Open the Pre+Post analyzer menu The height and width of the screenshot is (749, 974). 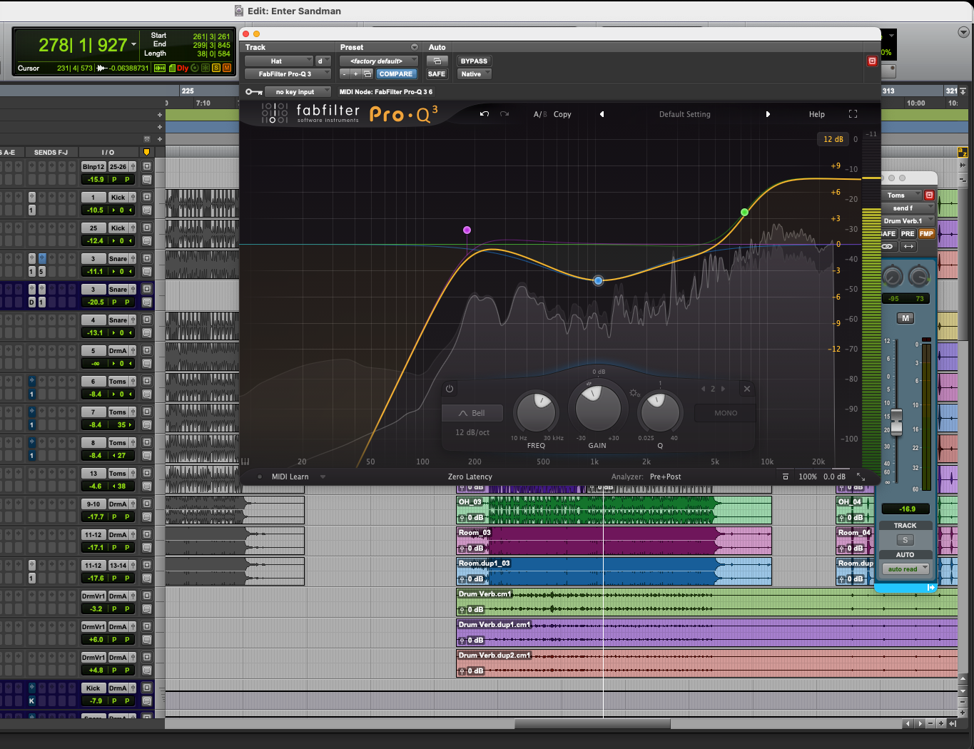665,477
